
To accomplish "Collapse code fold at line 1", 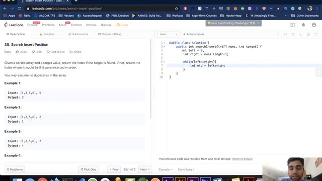I will 165,43.
